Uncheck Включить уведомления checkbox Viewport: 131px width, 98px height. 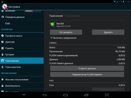[x=52, y=38]
